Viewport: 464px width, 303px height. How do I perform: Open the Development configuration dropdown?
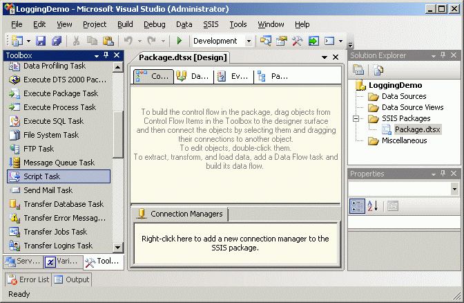249,41
